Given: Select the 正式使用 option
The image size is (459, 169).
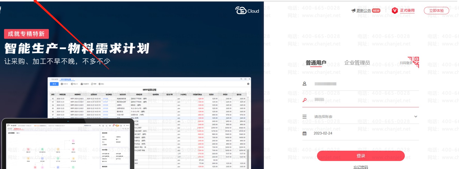Looking at the screenshot, I should click(407, 10).
